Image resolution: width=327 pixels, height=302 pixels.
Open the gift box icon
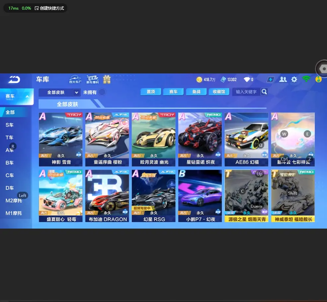point(107,79)
